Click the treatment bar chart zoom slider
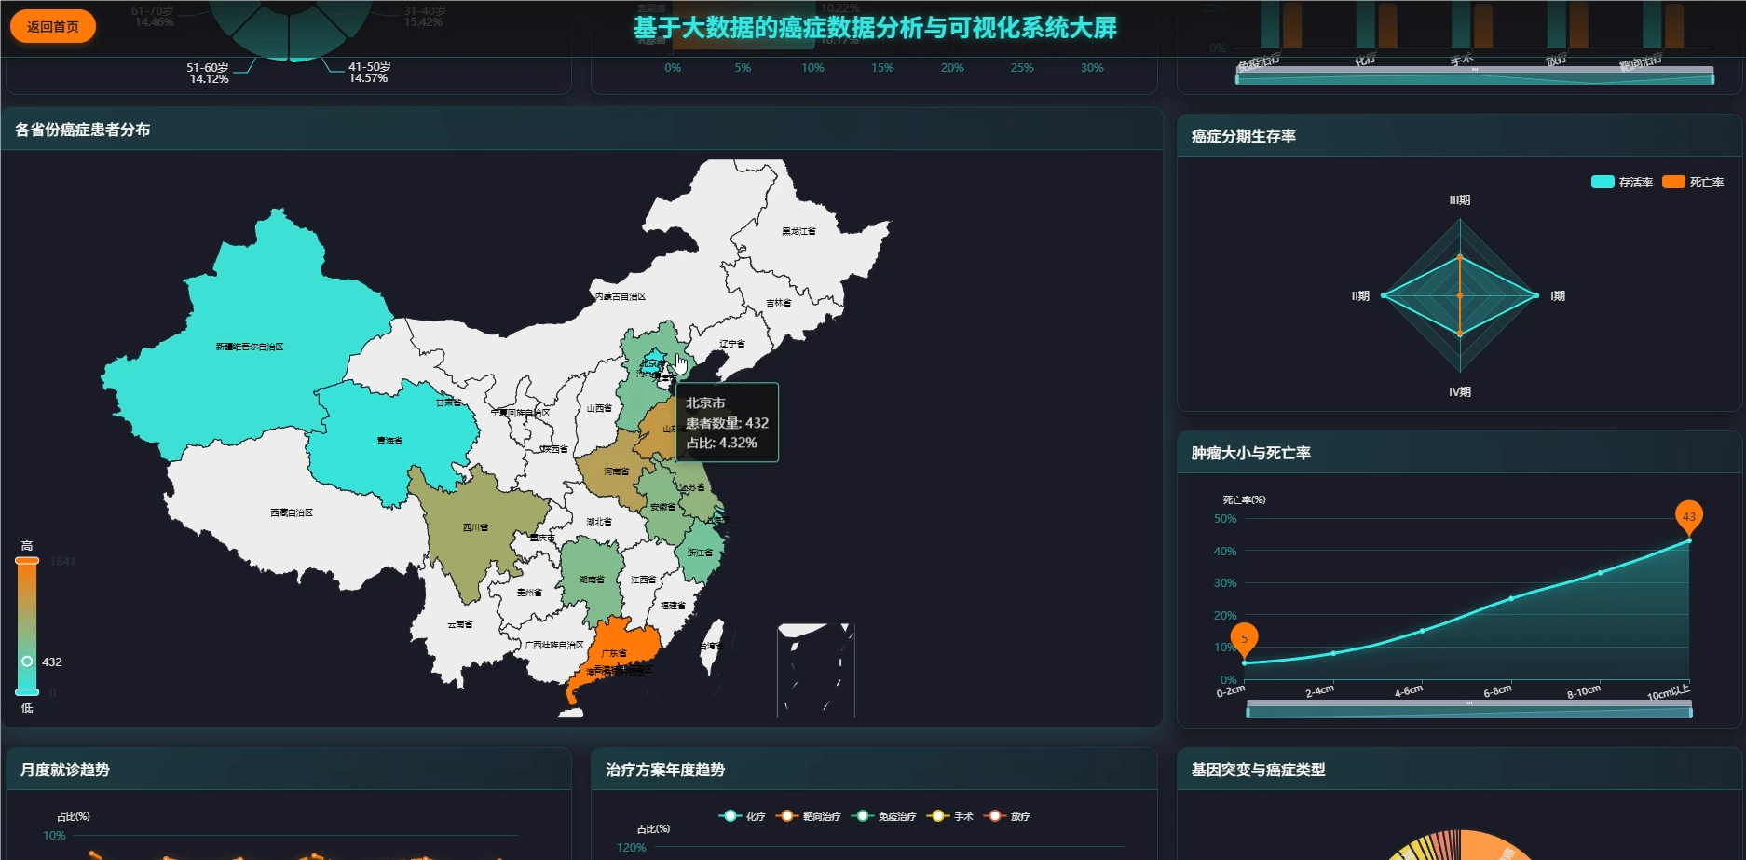This screenshot has height=860, width=1746. point(1474,75)
